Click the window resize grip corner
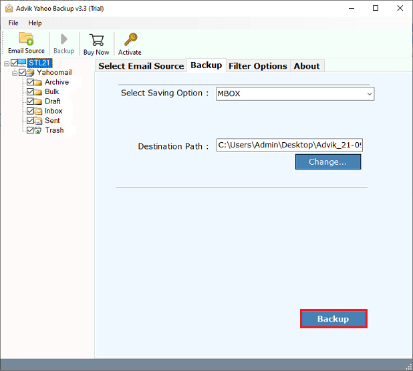 tap(409, 367)
